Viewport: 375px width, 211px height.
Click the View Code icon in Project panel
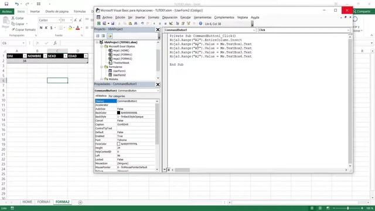point(98,36)
